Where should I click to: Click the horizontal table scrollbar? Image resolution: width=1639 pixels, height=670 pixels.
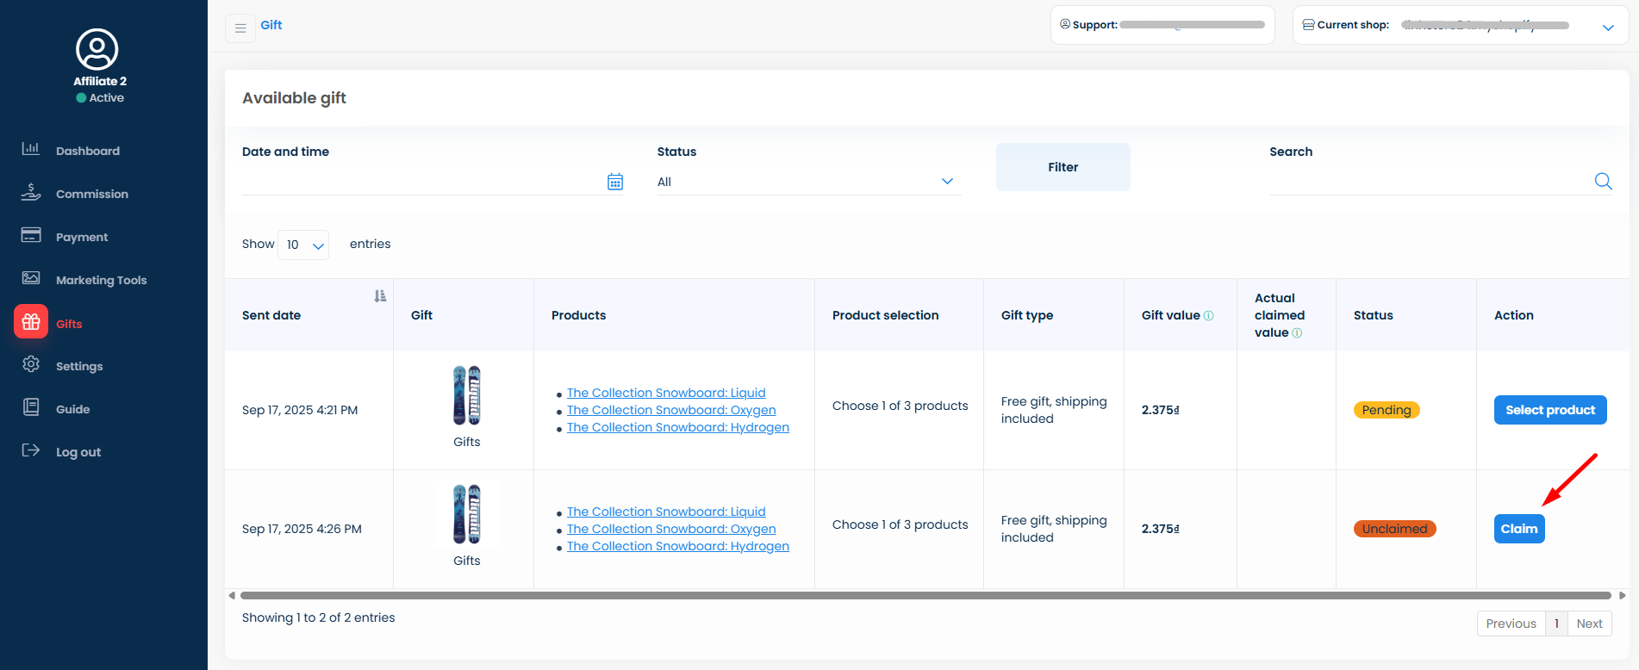925,595
